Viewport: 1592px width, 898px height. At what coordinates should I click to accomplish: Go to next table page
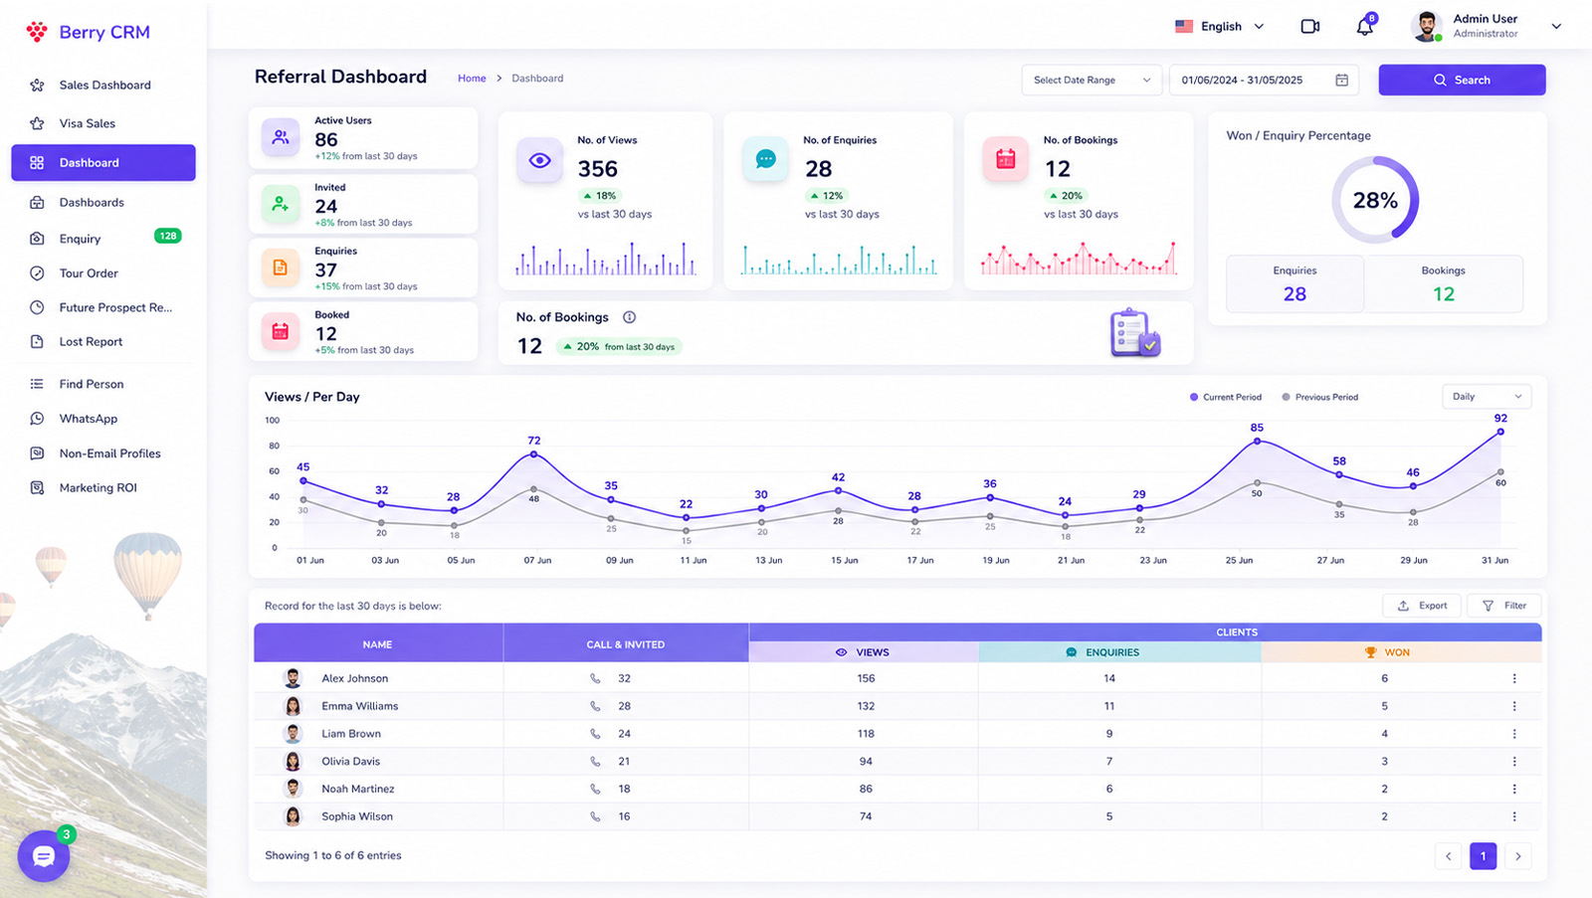(x=1517, y=856)
